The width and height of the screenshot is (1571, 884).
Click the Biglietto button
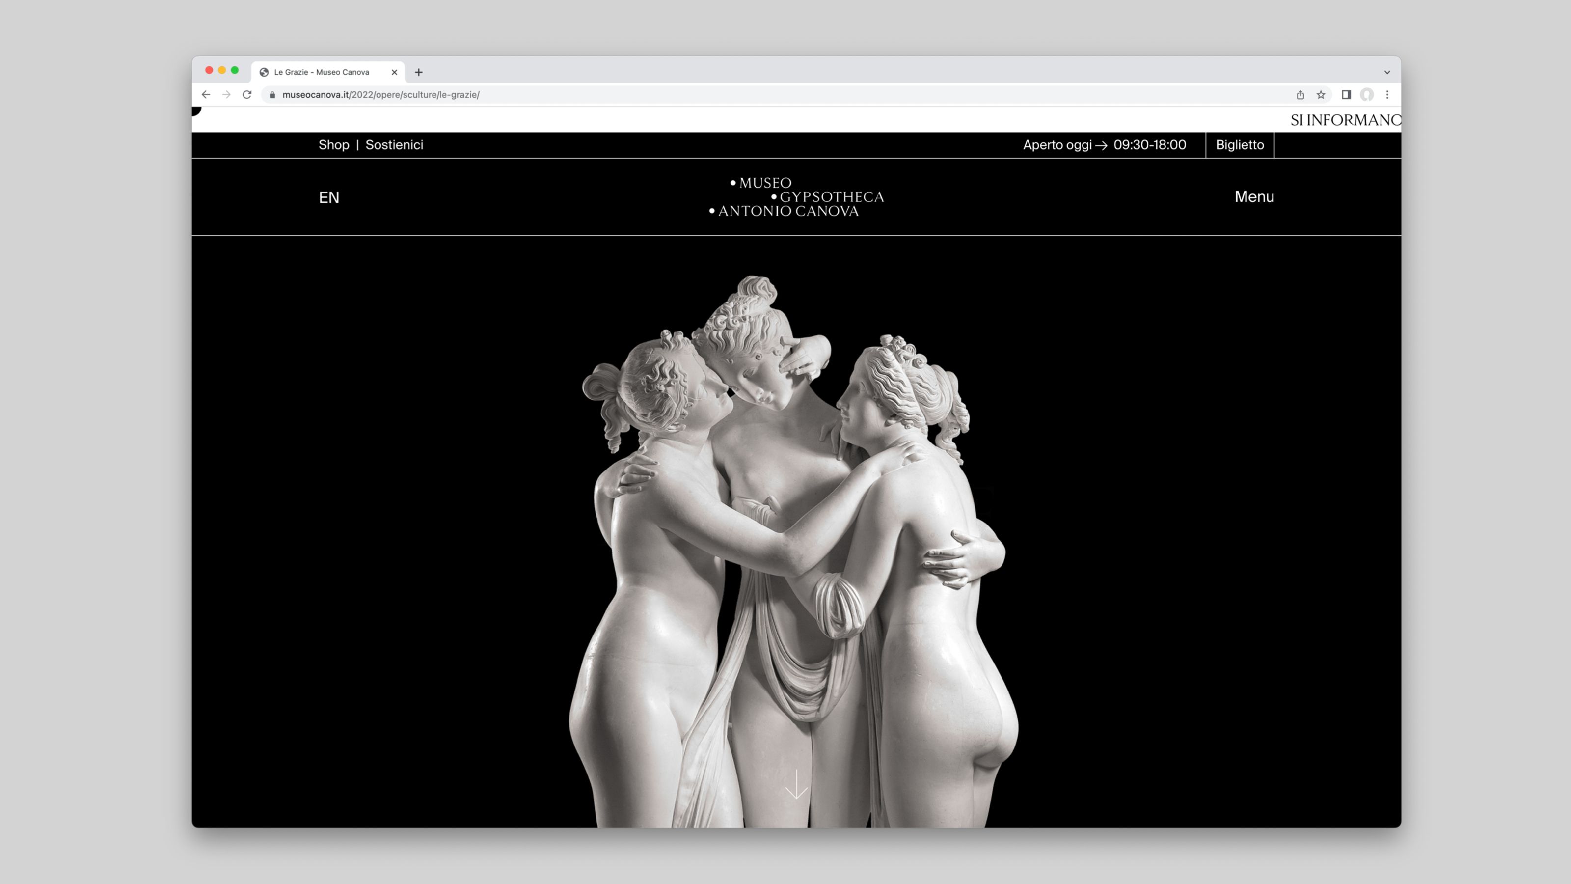tap(1239, 145)
